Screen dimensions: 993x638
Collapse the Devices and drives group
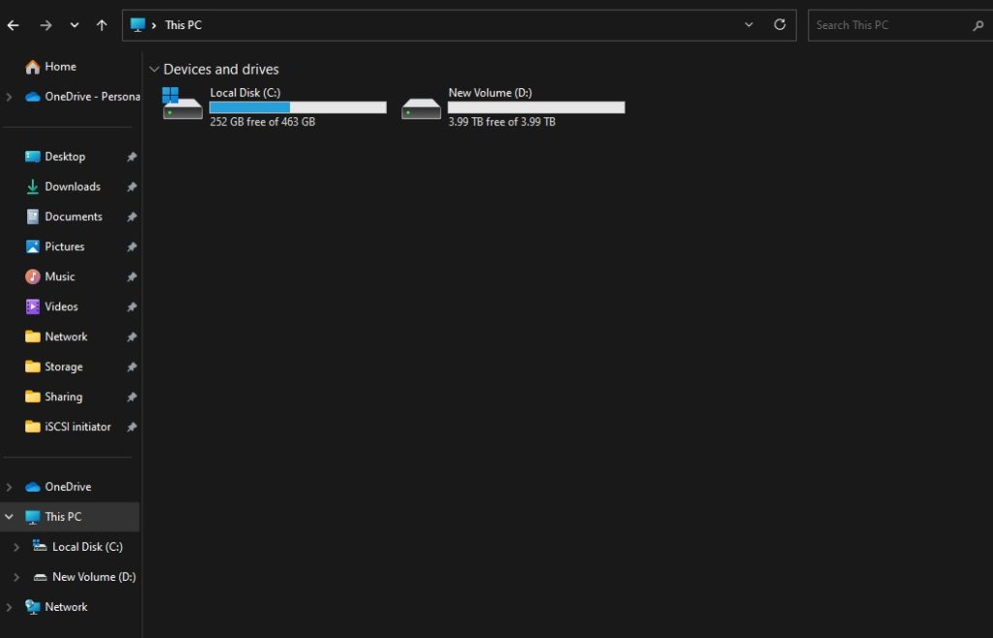click(154, 69)
